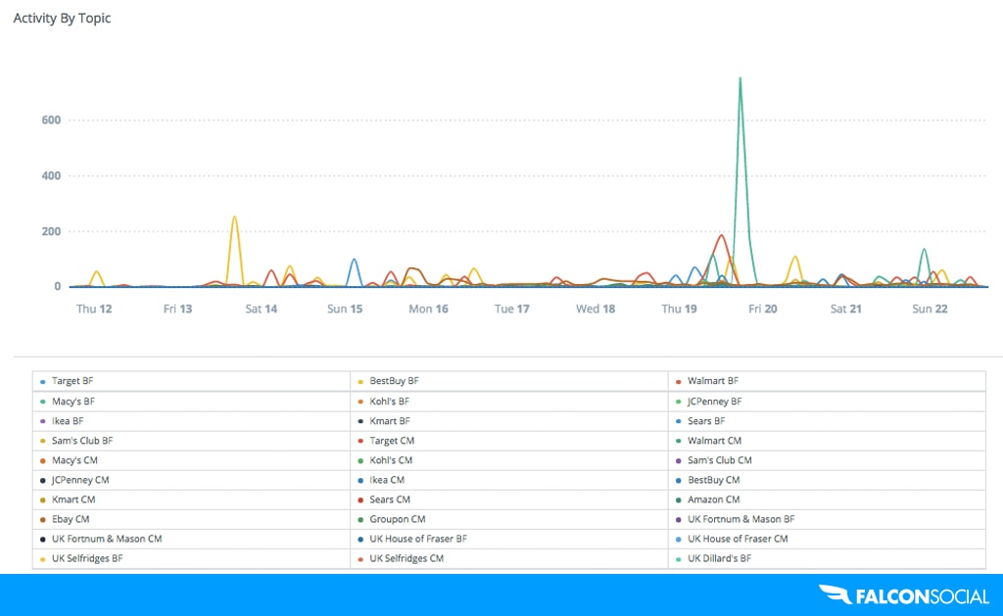Click the UK Dillard's BF color dot
The image size is (1003, 616).
(678, 559)
